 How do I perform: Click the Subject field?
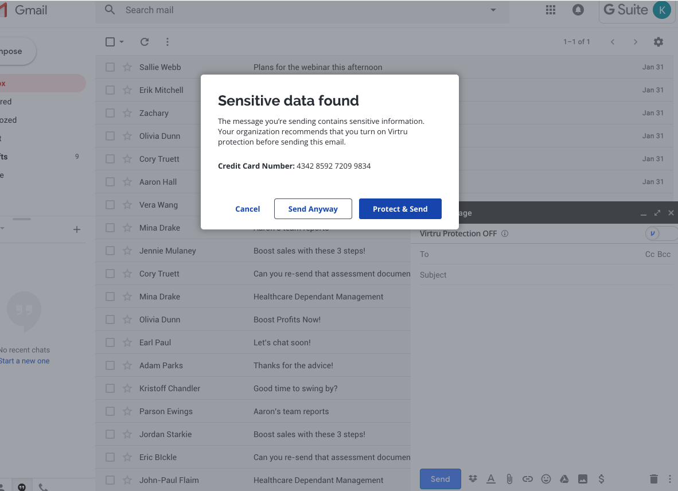pyautogui.click(x=545, y=275)
